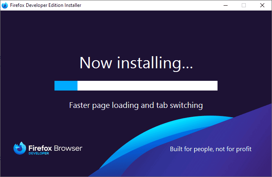Click the installation progress bar
272x177 pixels.
coord(136,86)
